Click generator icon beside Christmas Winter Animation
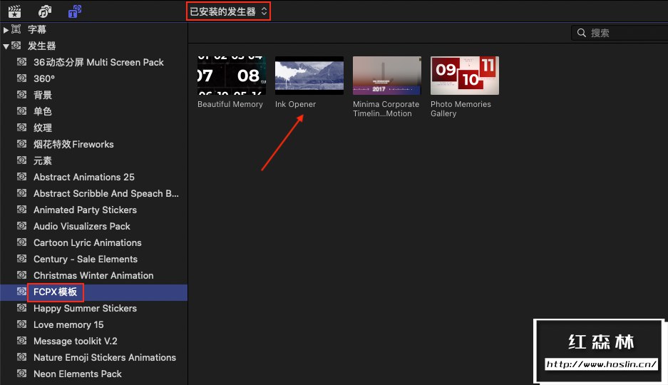Viewport: 668px width, 385px height. [x=21, y=274]
